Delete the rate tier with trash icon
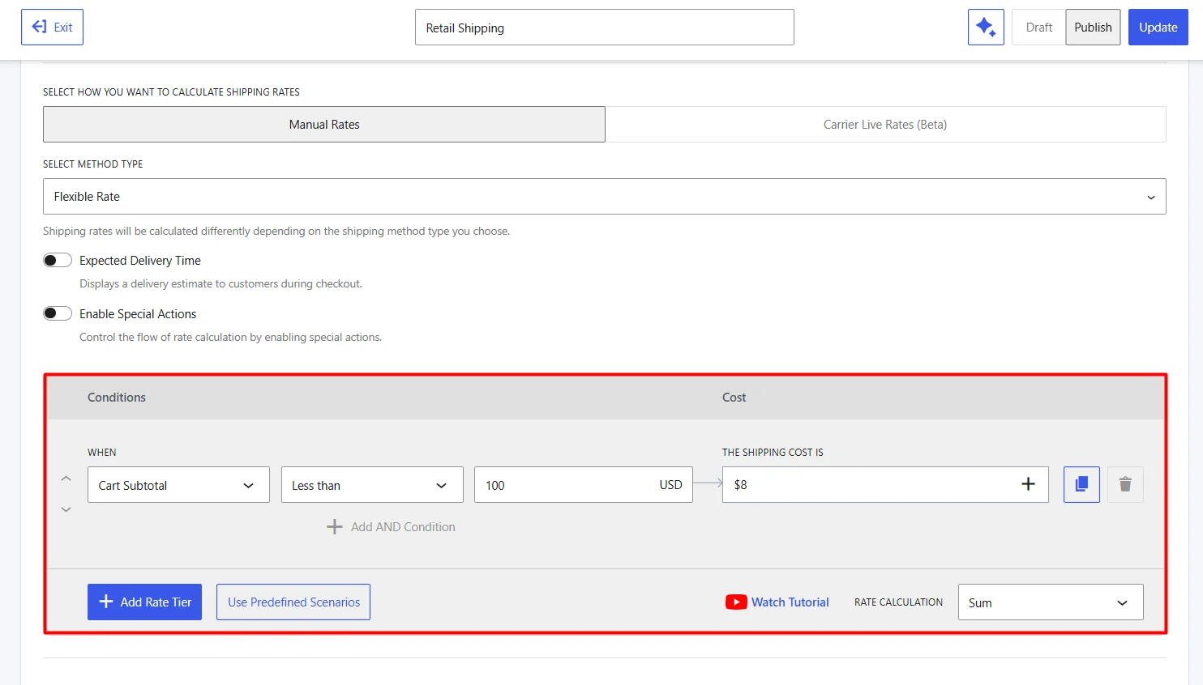The image size is (1203, 685). pos(1125,484)
